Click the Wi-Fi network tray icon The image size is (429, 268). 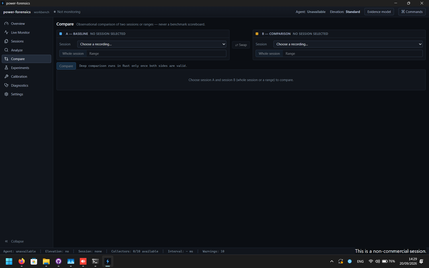click(x=371, y=262)
